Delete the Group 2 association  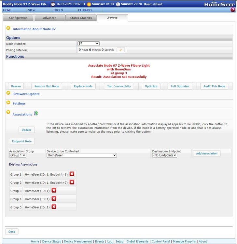tap(72, 182)
